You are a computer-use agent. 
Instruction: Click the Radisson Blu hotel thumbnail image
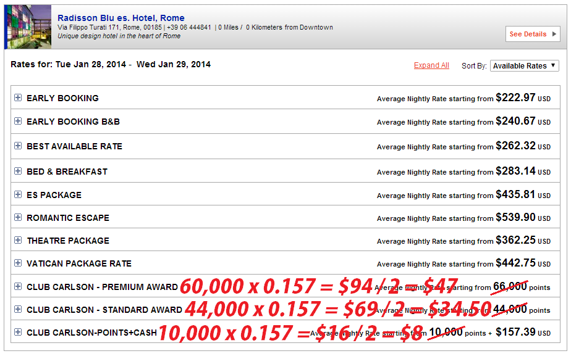(28, 27)
